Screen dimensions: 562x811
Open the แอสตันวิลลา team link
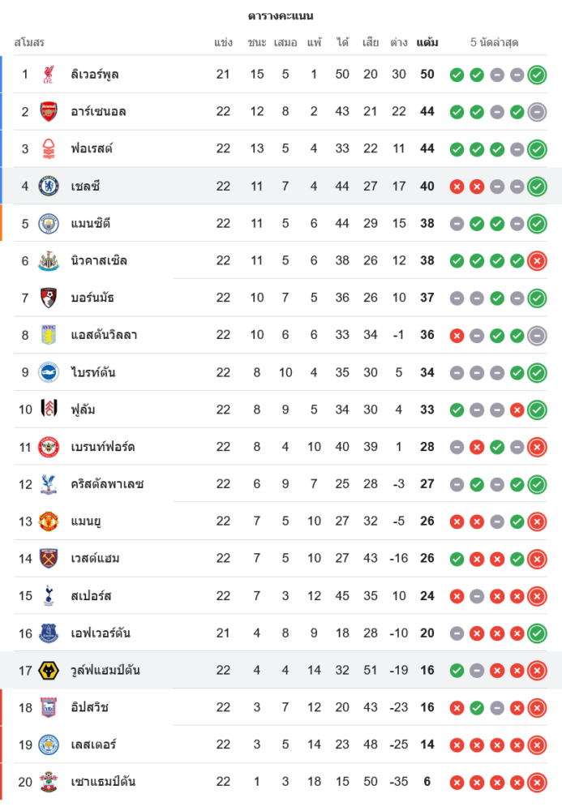tap(104, 336)
